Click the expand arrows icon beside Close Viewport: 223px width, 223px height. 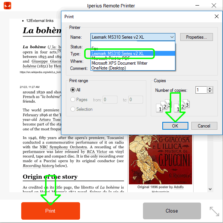coord(214,211)
